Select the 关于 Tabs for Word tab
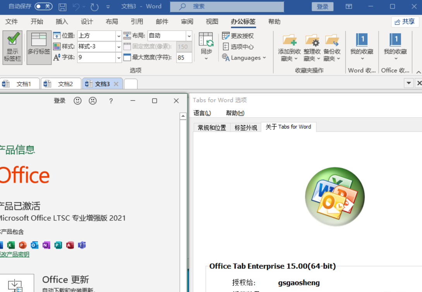The height and width of the screenshot is (292, 422). pos(288,127)
